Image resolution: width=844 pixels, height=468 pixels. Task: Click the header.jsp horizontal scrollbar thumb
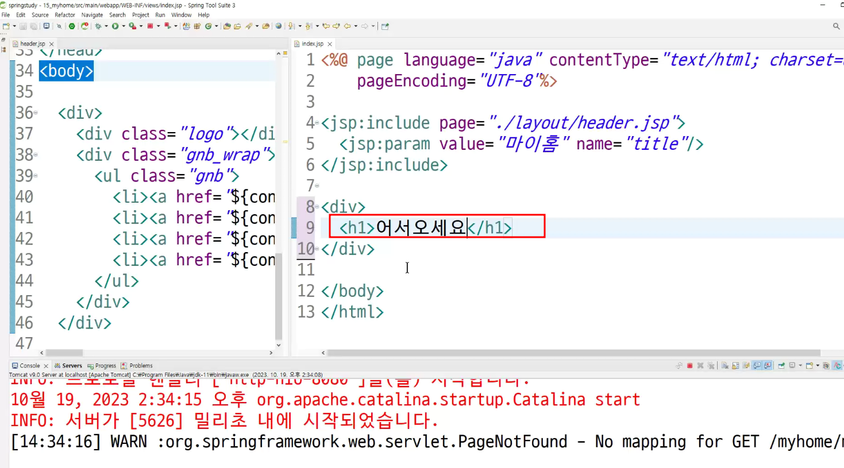[x=64, y=353]
